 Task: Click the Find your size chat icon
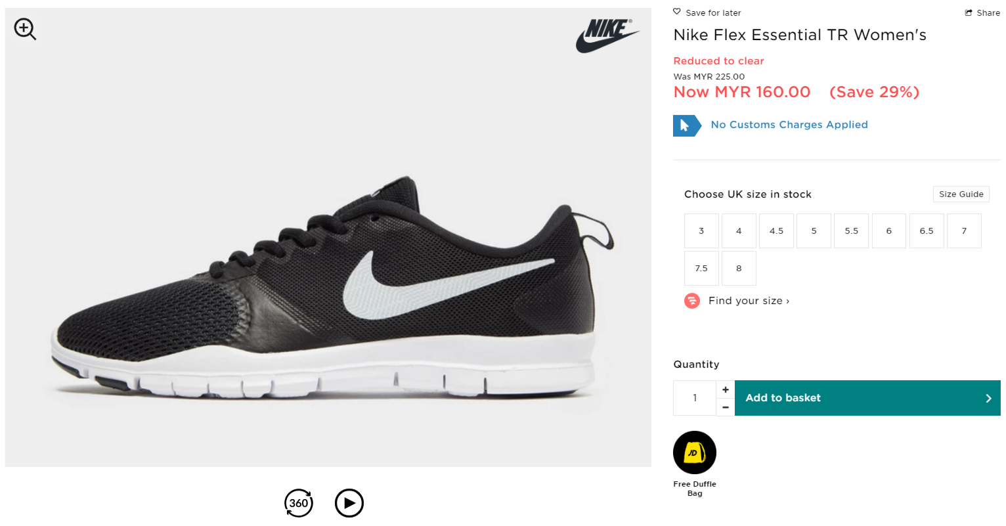pos(692,301)
